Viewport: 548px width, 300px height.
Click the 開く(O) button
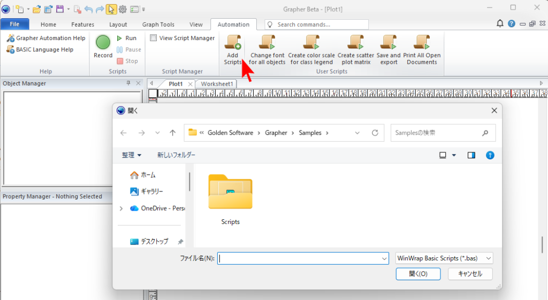(418, 274)
